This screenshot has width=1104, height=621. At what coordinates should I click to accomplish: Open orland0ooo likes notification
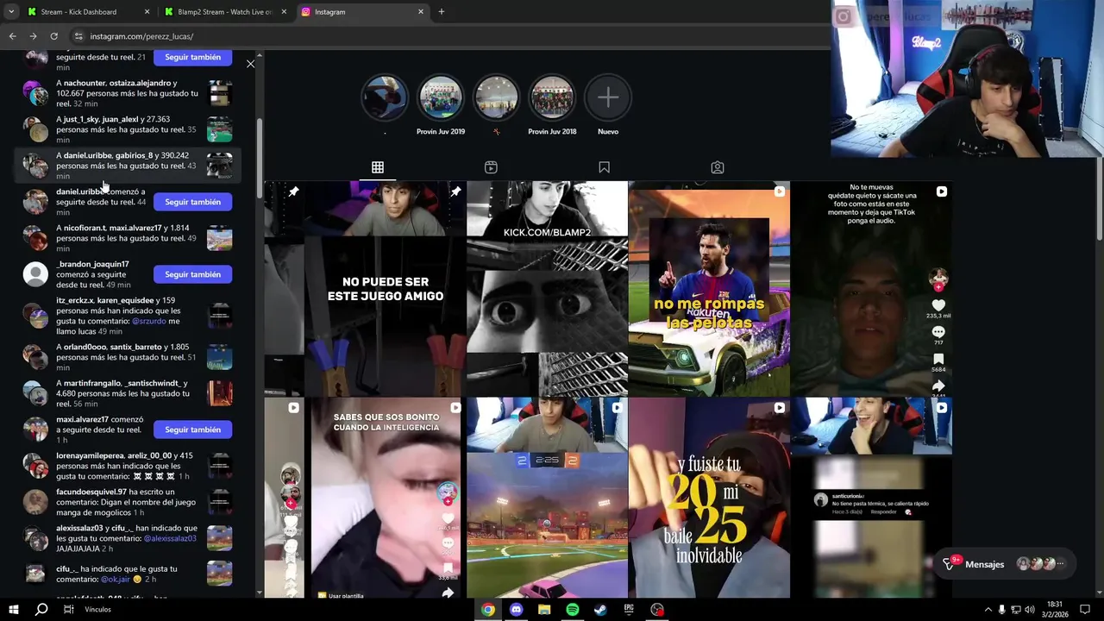[x=127, y=357]
